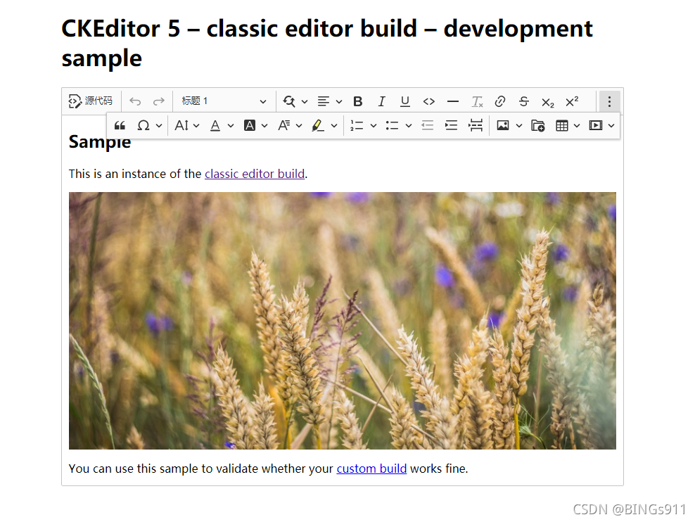Toggle numbered list

tap(357, 125)
